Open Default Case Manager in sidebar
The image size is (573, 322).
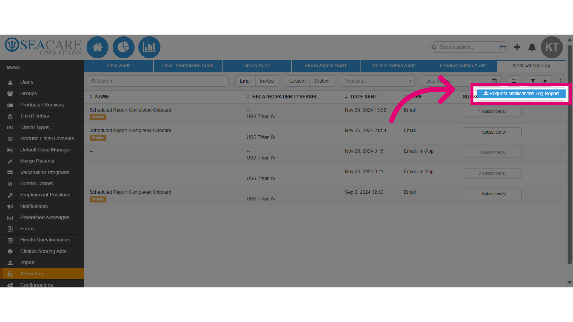pyautogui.click(x=42, y=150)
